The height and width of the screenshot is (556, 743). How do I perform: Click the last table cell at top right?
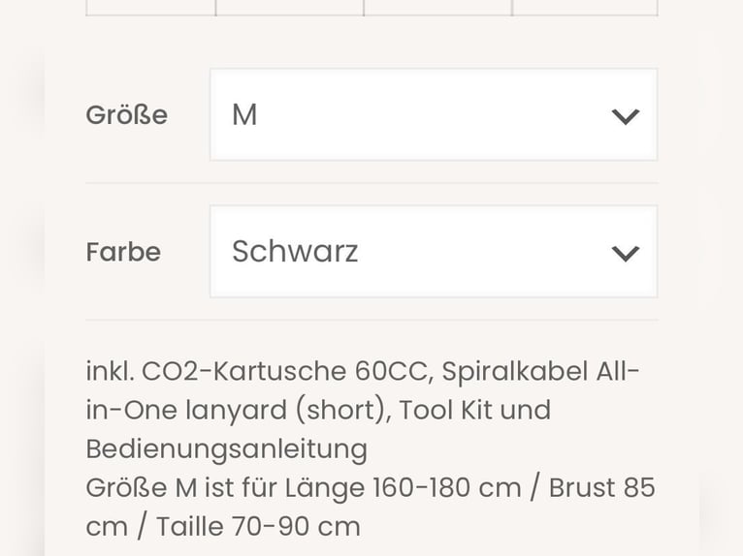click(584, 7)
